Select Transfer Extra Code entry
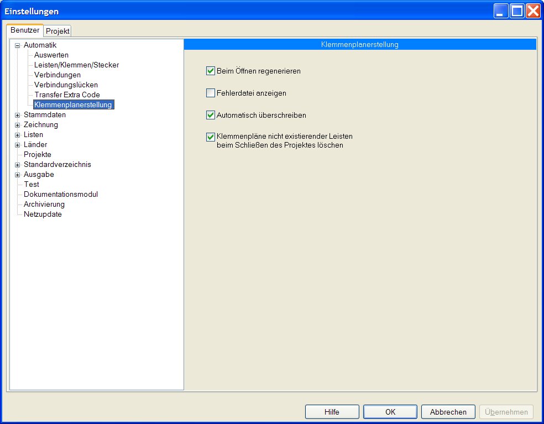This screenshot has height=424, width=544. tap(67, 95)
